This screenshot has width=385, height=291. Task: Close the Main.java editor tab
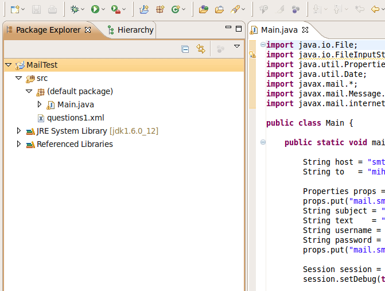(x=305, y=30)
